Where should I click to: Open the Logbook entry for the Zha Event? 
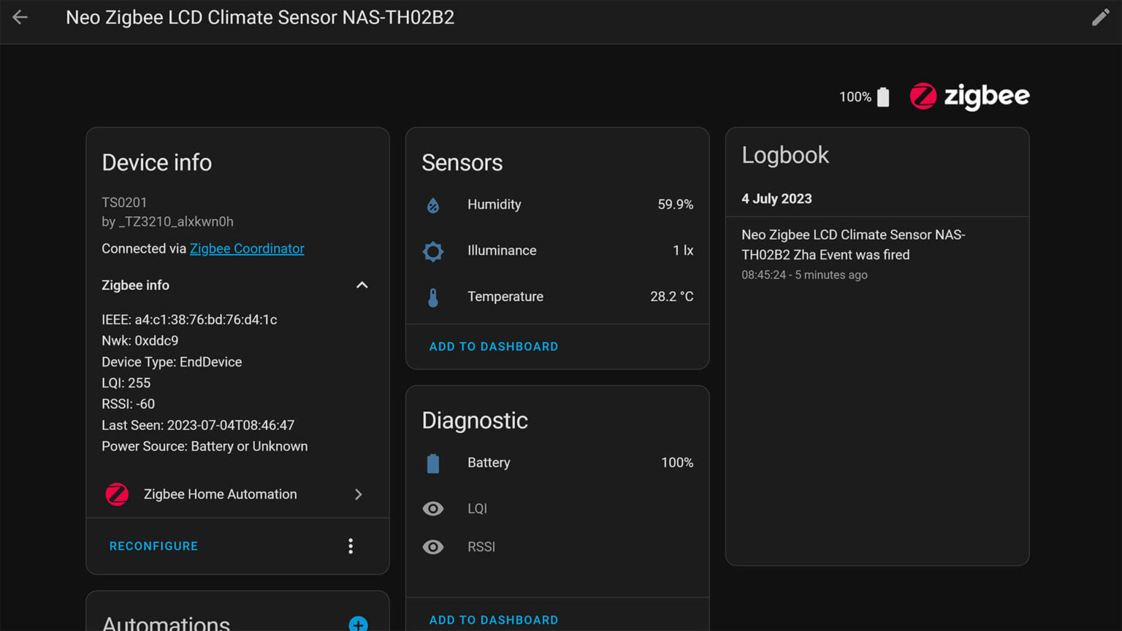pos(853,245)
